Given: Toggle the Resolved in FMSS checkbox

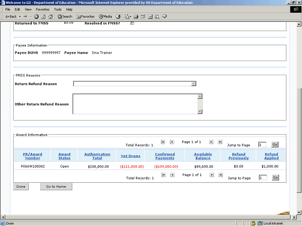Looking at the screenshot, I should [x=132, y=23].
